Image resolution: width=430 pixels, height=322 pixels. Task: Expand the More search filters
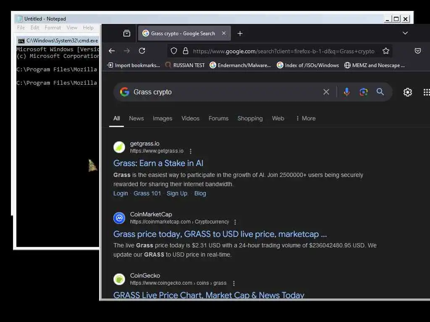306,118
